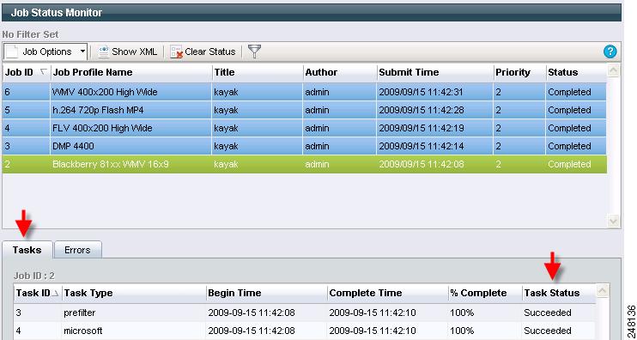The image size is (637, 340).
Task: Click the Job ID 4 cell
Action: (x=26, y=129)
